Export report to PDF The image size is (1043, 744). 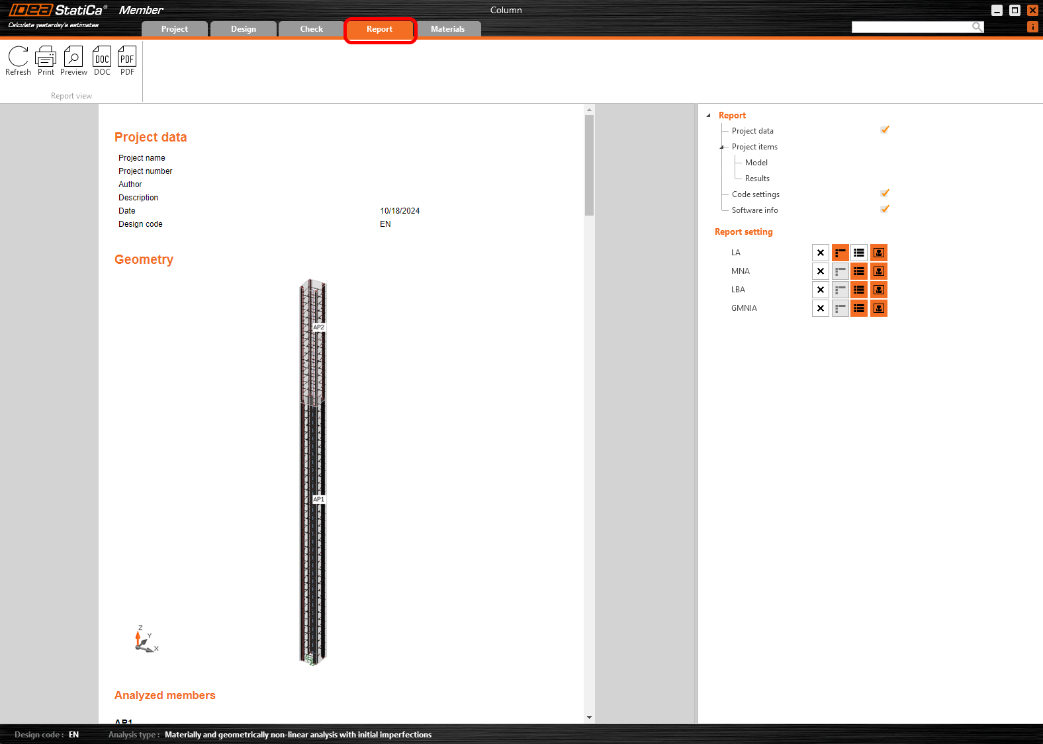127,61
